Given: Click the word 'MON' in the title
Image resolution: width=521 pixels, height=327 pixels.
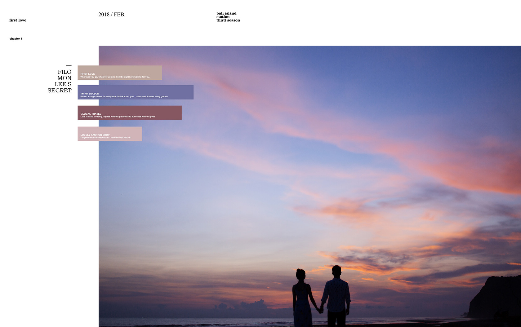Looking at the screenshot, I should pos(64,78).
